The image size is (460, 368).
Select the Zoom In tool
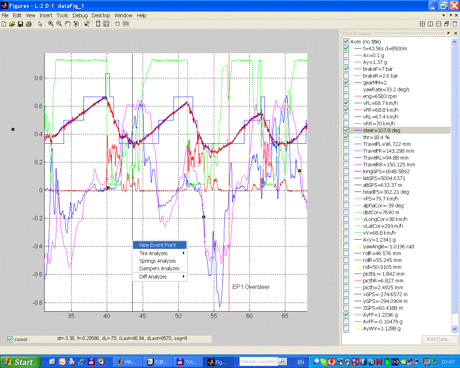tap(51, 24)
